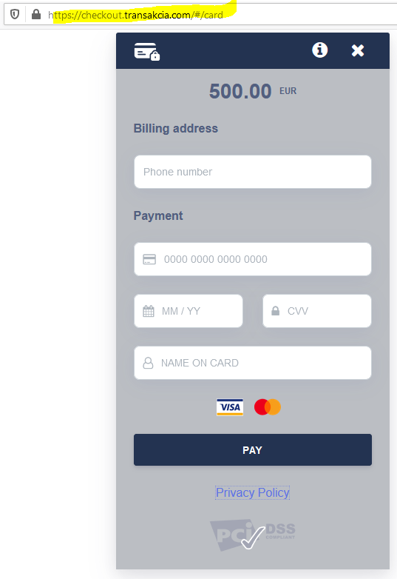This screenshot has height=579, width=397.
Task: Click the secure card icon in header
Action: click(146, 51)
